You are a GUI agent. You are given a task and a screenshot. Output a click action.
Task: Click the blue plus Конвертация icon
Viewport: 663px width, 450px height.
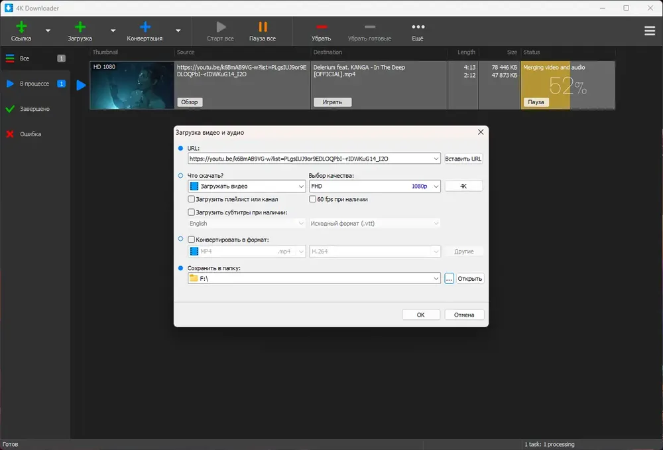[x=145, y=27]
